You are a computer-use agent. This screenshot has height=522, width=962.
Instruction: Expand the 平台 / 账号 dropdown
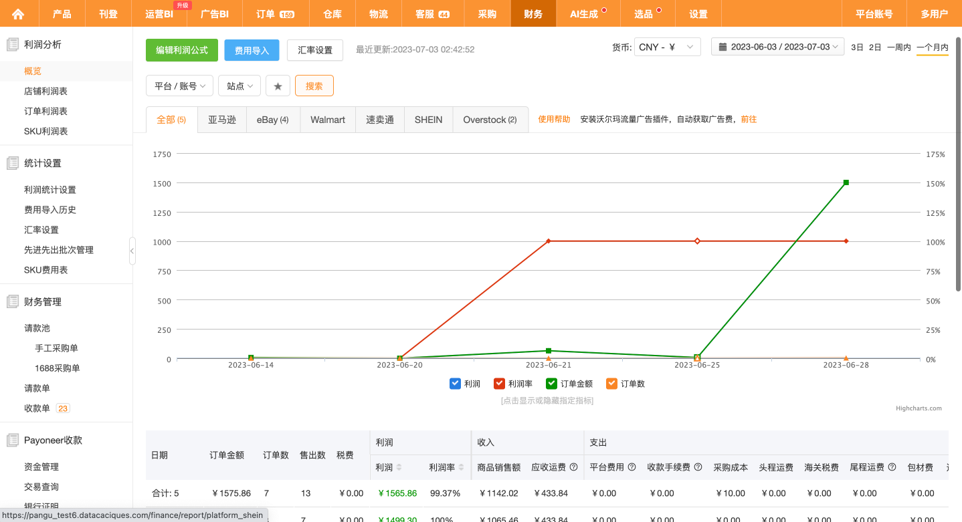click(x=179, y=86)
